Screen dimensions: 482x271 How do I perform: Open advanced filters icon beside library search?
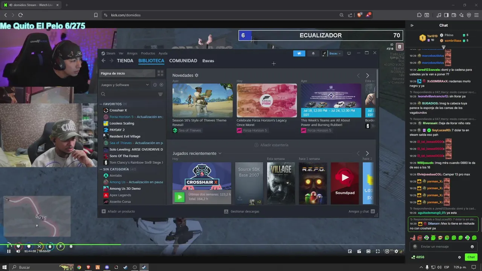(160, 94)
